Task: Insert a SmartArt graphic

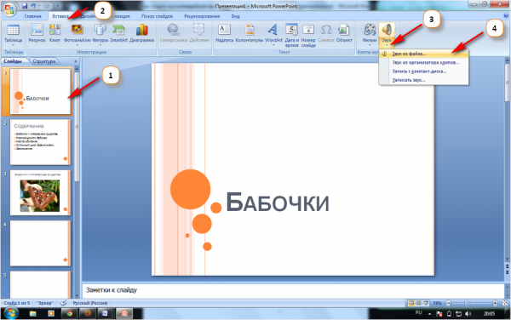Action: pyautogui.click(x=118, y=33)
